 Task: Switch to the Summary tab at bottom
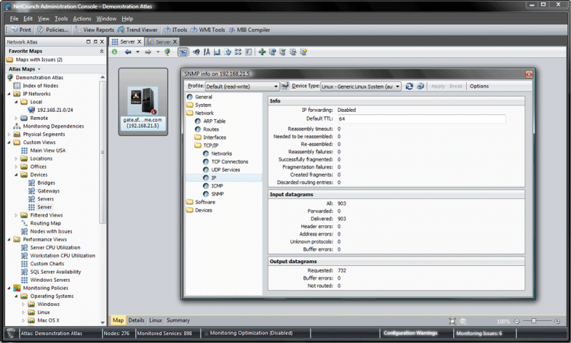point(178,320)
